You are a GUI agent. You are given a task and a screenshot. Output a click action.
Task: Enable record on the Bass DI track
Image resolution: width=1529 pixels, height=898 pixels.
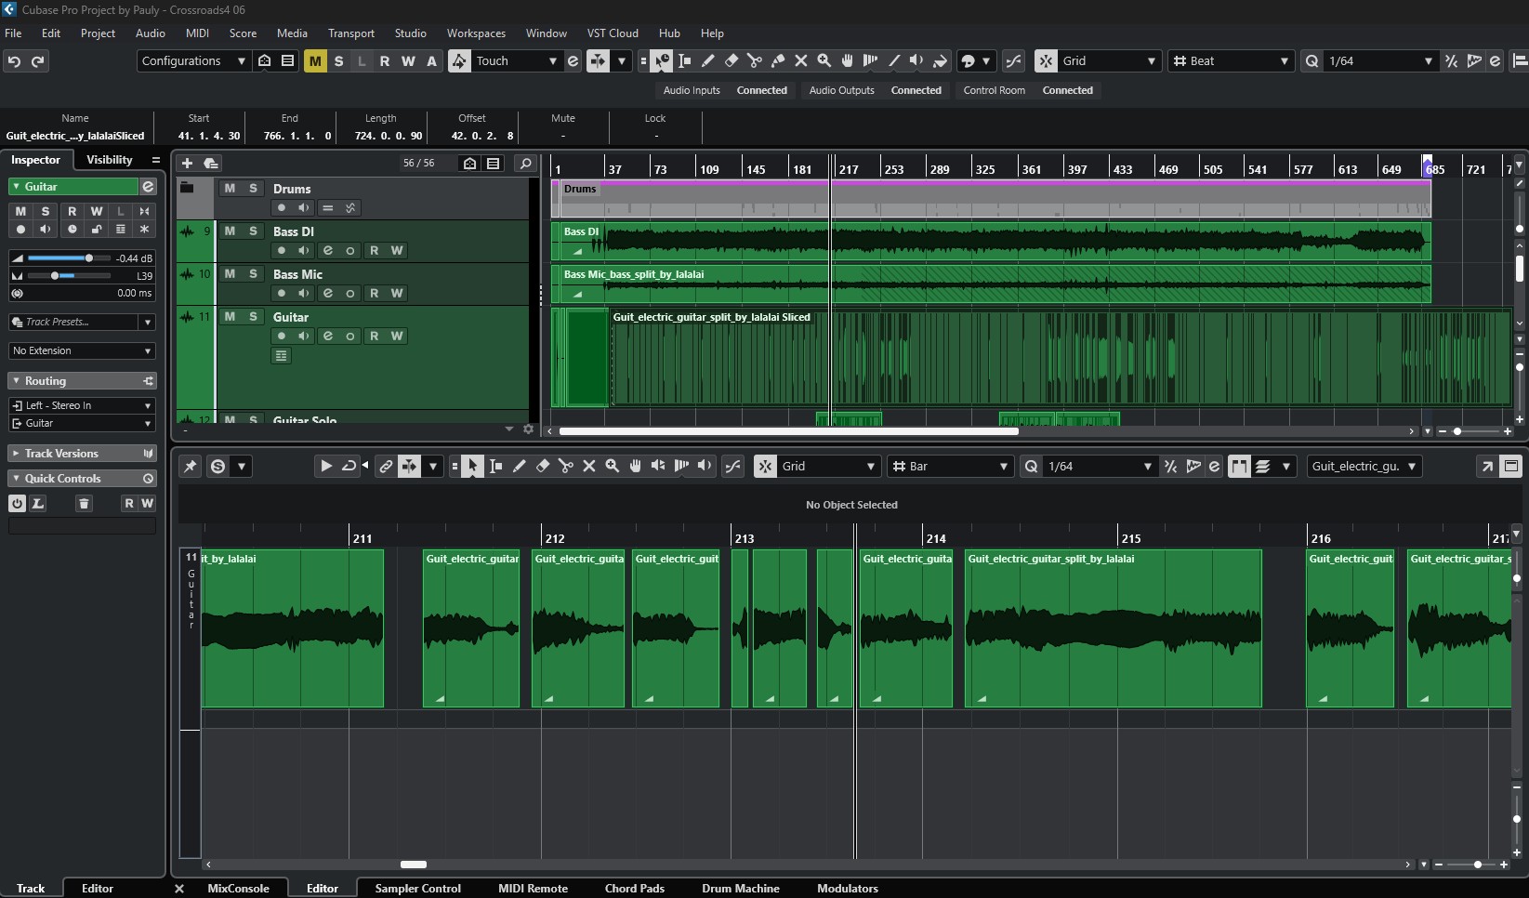(x=282, y=250)
